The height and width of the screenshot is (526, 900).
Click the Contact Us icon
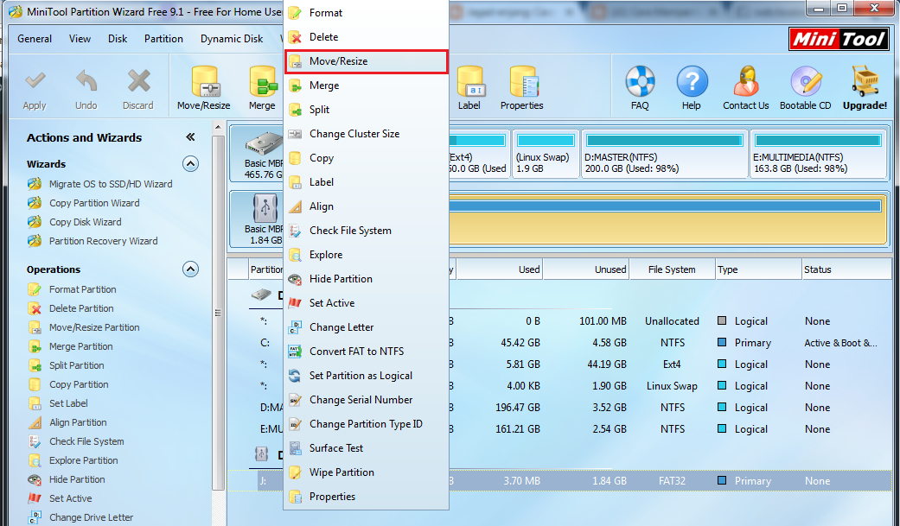745,81
